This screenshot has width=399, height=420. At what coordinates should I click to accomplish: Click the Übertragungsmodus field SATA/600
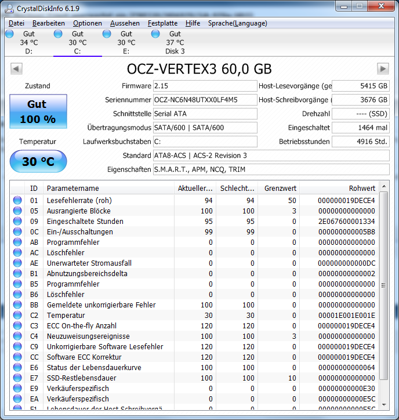pos(205,128)
